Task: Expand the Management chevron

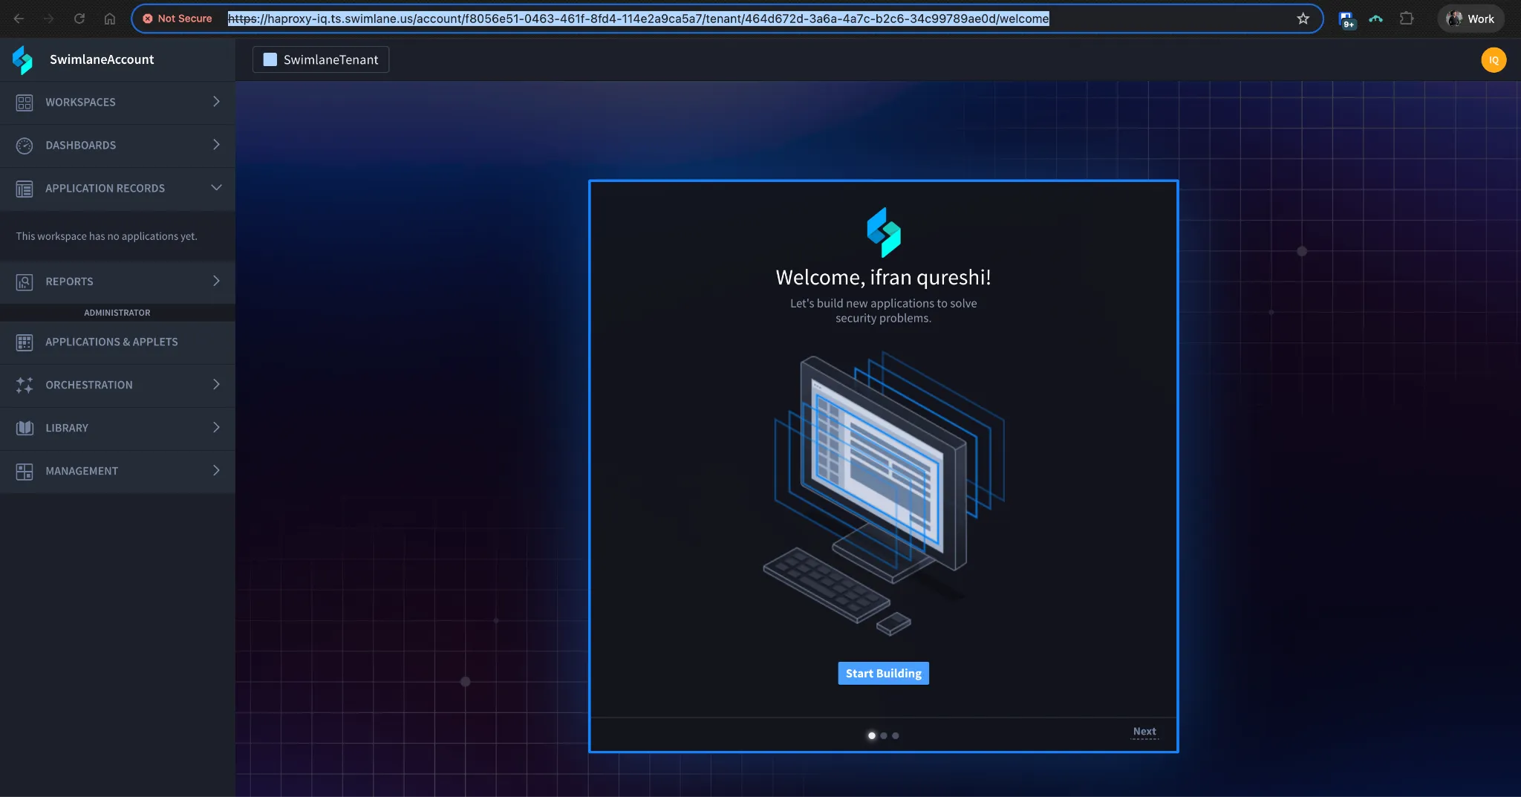Action: click(x=216, y=471)
